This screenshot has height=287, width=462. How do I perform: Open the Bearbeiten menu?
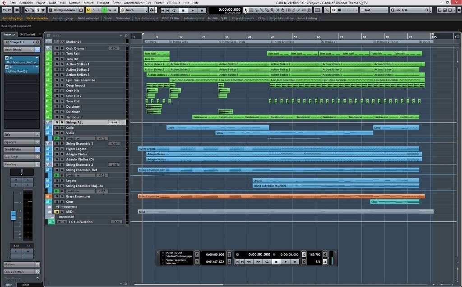click(26, 3)
